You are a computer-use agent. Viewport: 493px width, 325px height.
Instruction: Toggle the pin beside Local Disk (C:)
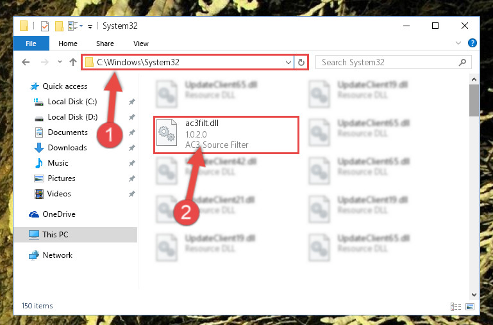(131, 102)
